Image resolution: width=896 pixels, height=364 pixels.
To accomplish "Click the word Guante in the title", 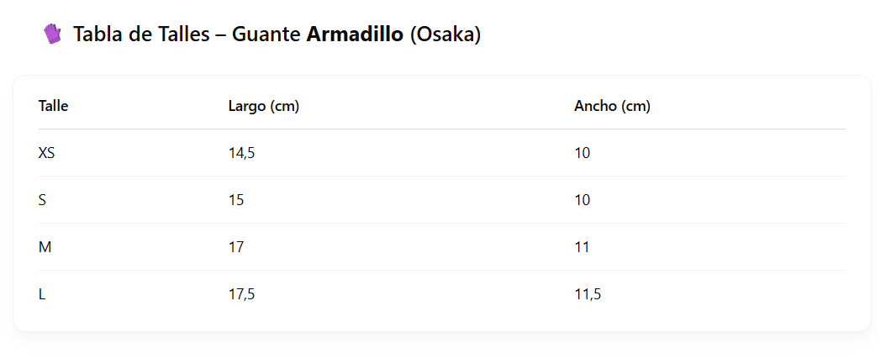I will pos(266,34).
